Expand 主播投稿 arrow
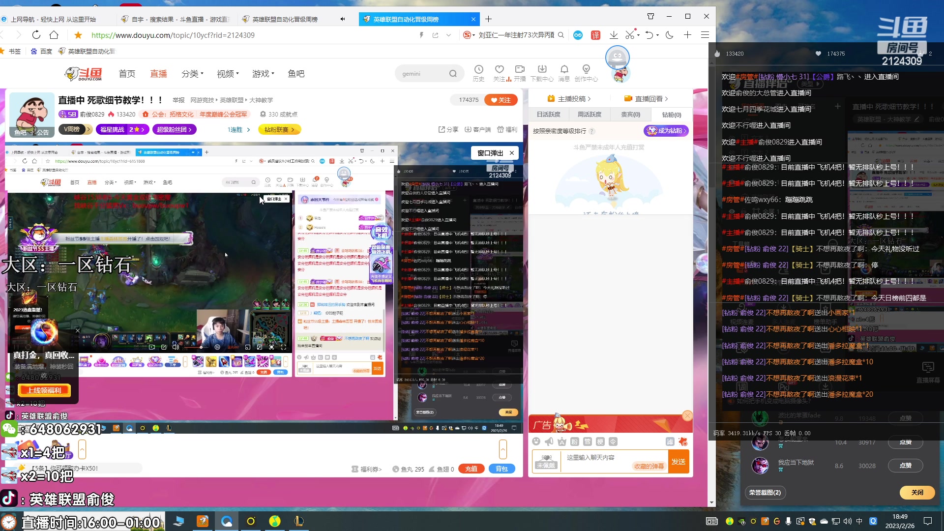 pos(589,99)
